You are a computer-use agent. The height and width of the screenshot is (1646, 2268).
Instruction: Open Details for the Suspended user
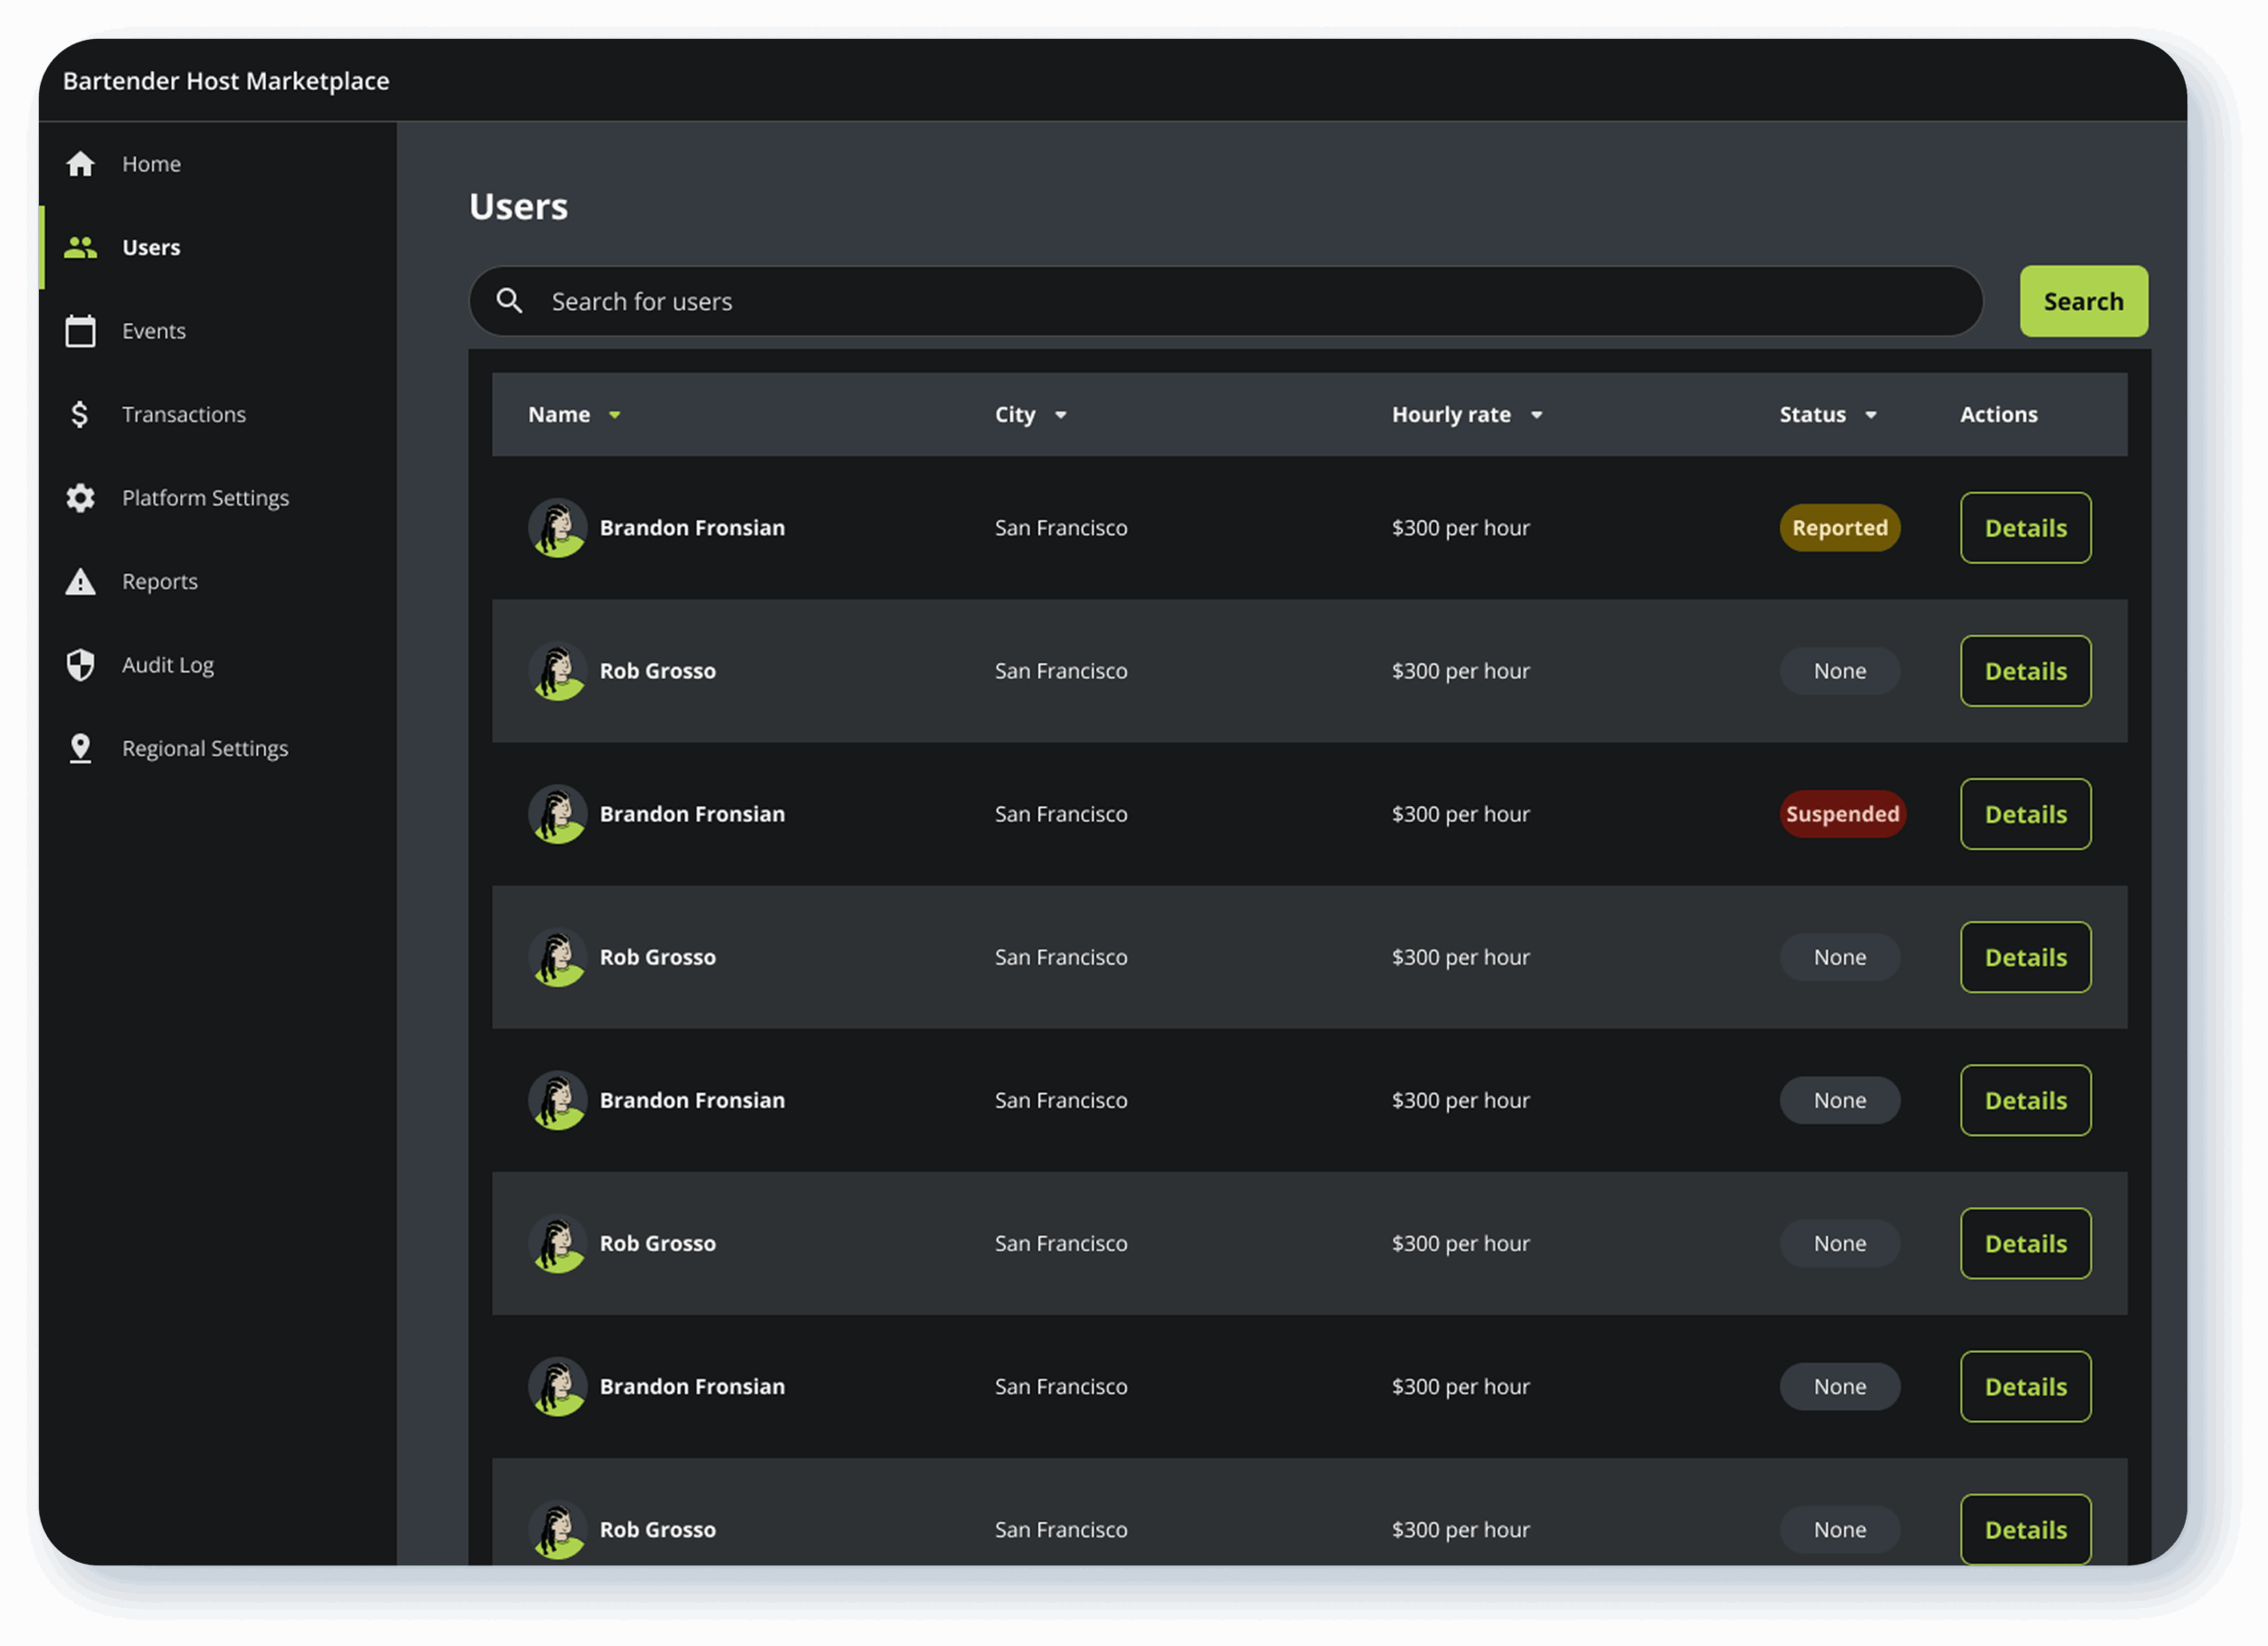(x=2024, y=815)
